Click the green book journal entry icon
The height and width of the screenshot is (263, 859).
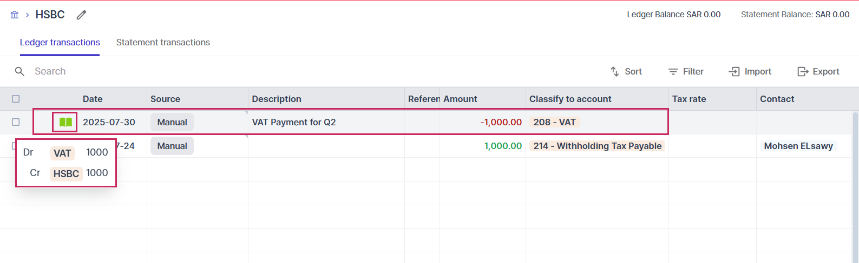(65, 122)
